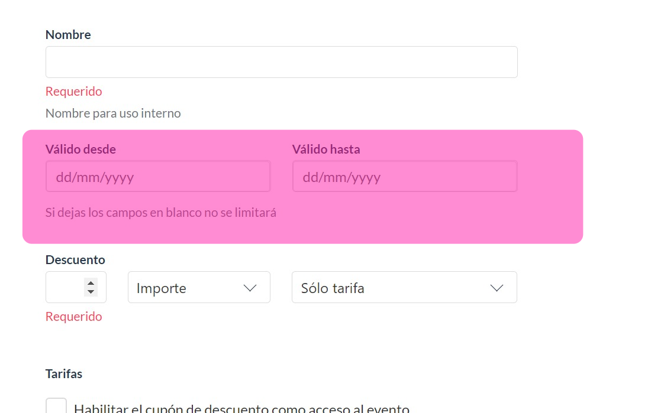Screen dimensions: 664x413
Task: Increase the Descuento value with up arrow
Action: click(x=91, y=282)
